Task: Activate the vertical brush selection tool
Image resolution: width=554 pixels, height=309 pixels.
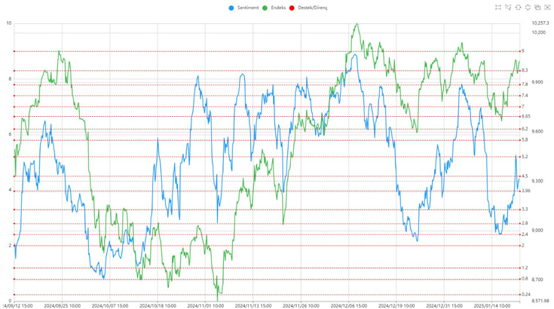Action: pyautogui.click(x=528, y=8)
